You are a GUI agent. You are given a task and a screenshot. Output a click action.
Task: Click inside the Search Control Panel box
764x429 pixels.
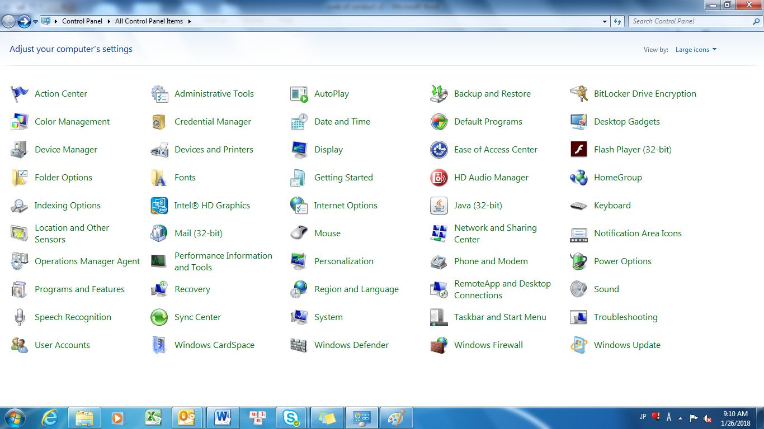[688, 21]
